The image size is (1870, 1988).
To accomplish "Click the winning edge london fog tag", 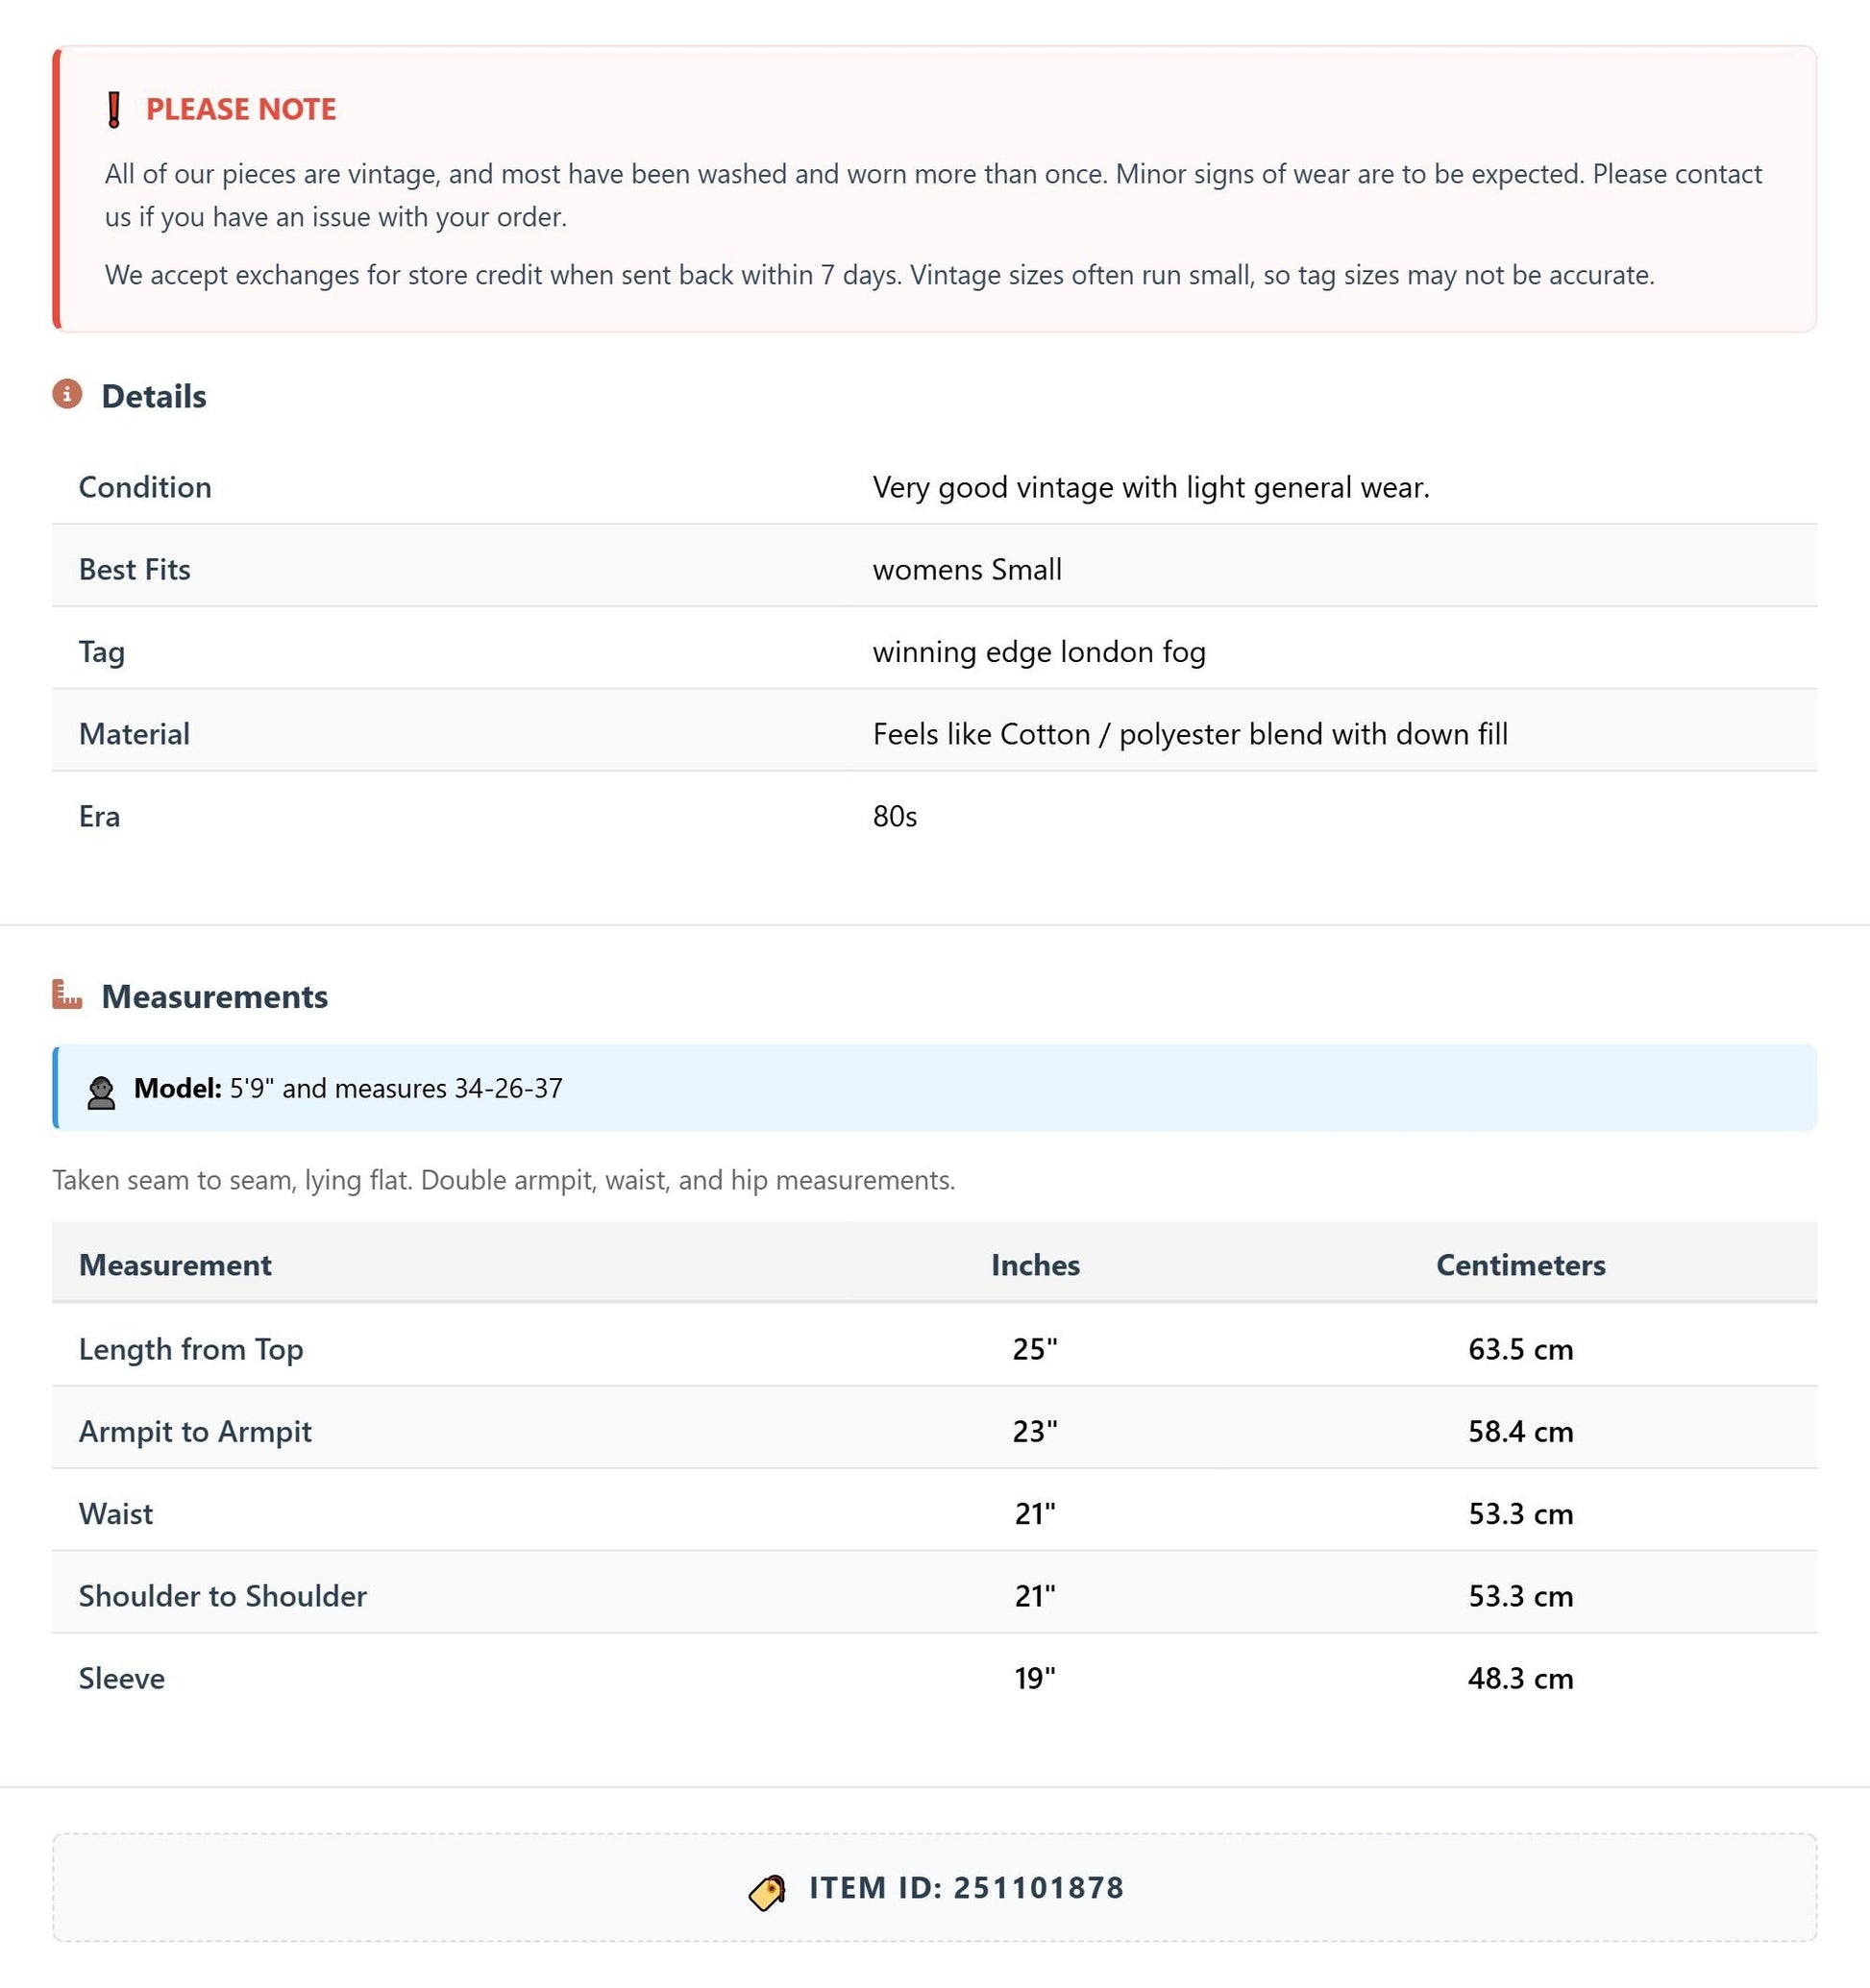I will coord(1039,651).
